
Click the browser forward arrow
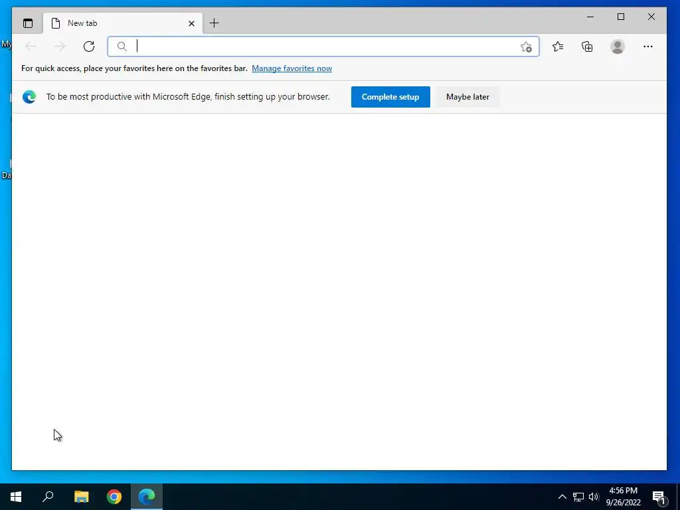click(x=60, y=46)
